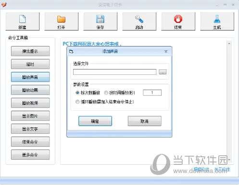Click the 显示图片 command button

tap(30, 116)
